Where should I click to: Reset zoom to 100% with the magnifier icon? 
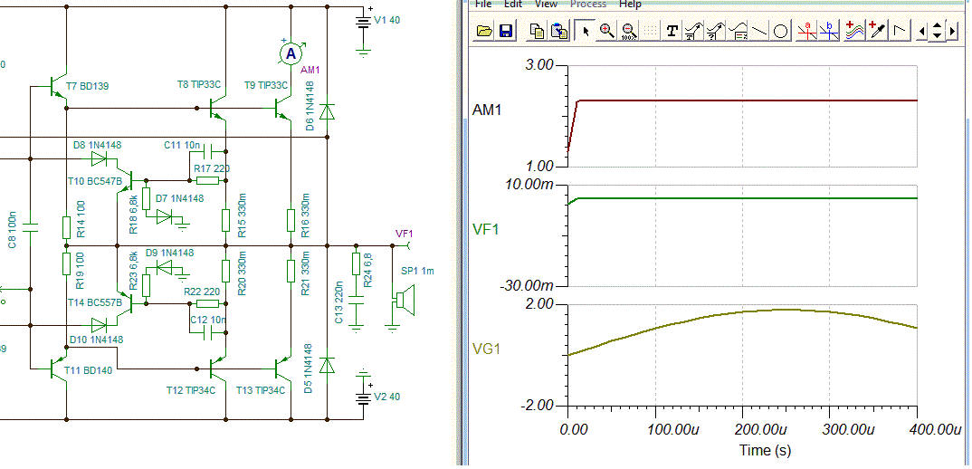pos(629,31)
